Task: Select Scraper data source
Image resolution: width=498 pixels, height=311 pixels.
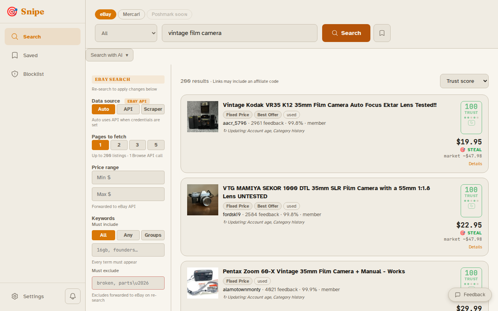Action: pos(153,109)
